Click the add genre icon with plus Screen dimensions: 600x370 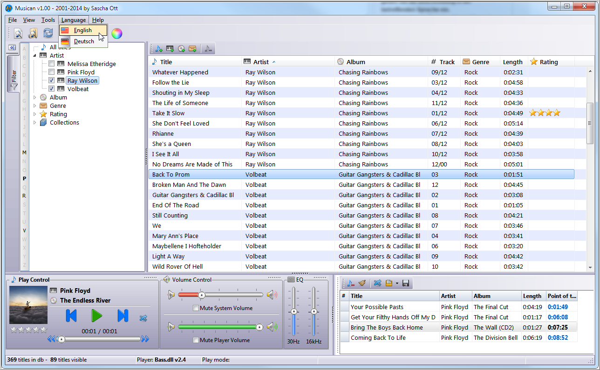(192, 48)
